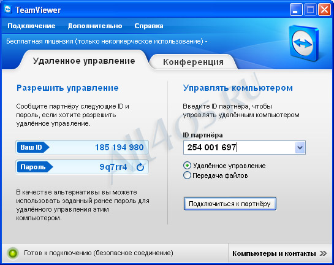
Task: Open the Дополнительно menu
Action: tap(95, 26)
